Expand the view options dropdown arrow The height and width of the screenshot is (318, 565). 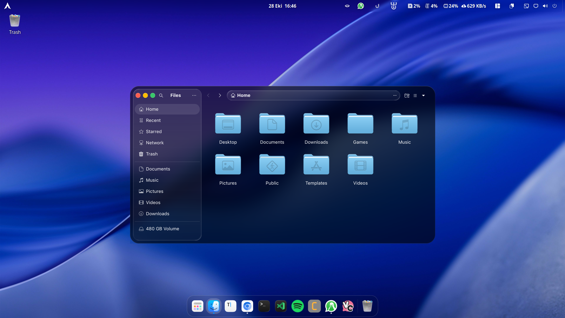click(x=423, y=95)
